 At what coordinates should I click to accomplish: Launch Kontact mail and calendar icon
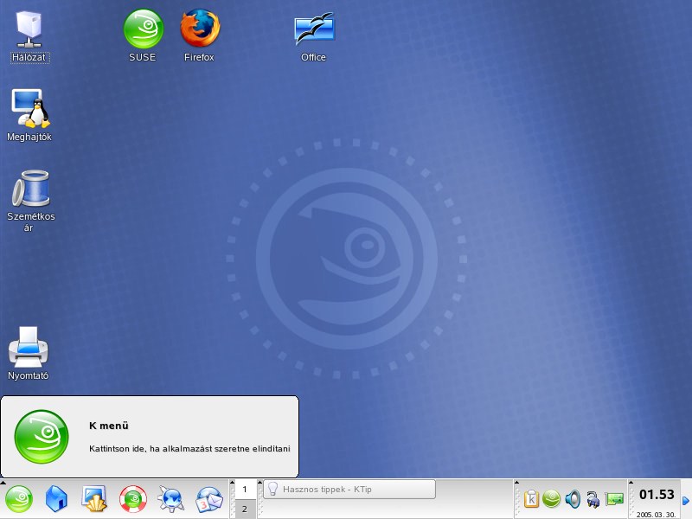209,499
